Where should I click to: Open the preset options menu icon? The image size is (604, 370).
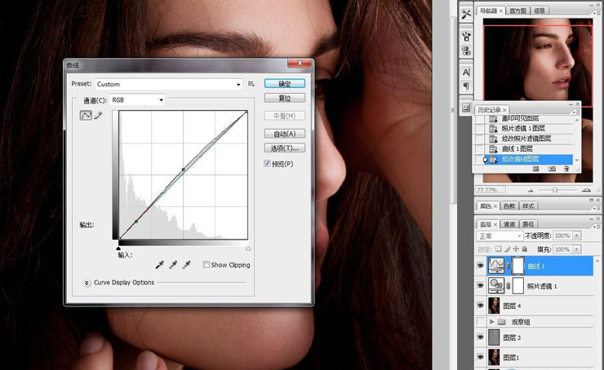251,84
